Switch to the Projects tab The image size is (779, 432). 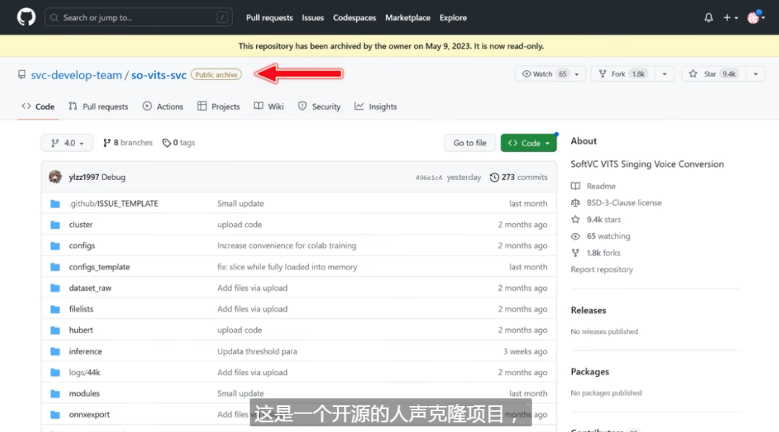pyautogui.click(x=219, y=106)
